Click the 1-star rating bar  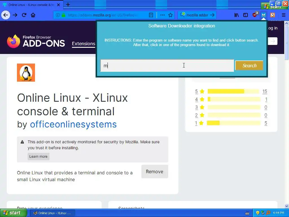[x=234, y=123]
